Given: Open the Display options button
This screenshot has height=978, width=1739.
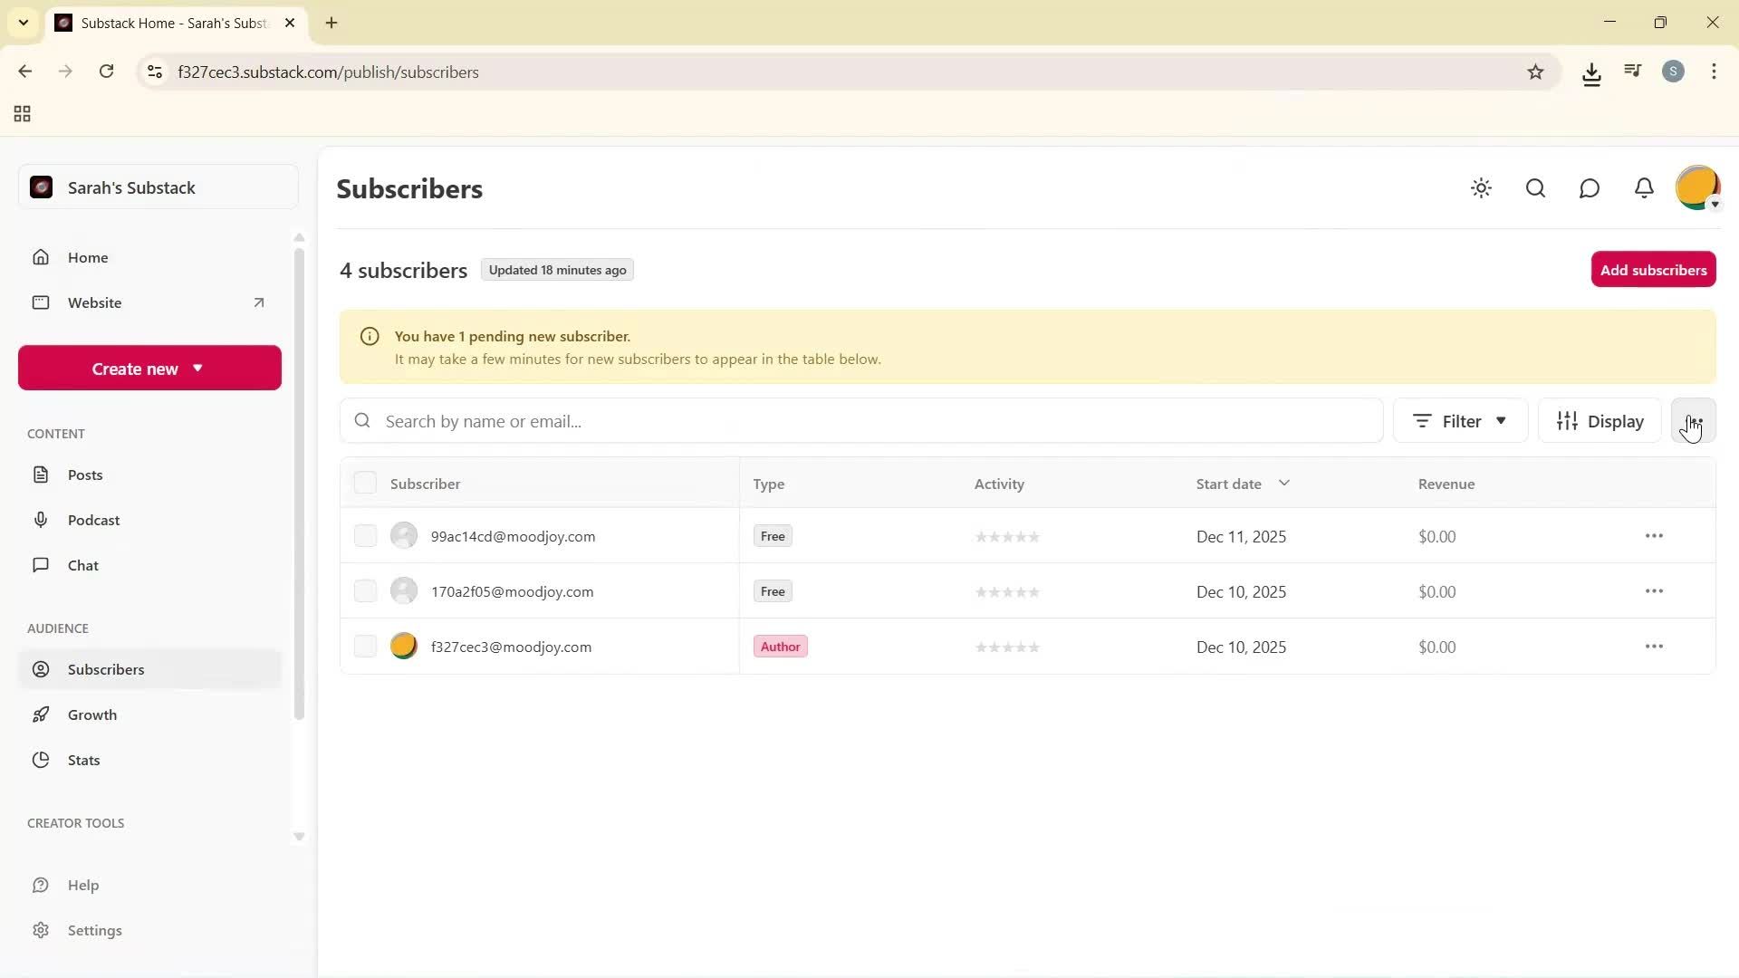Looking at the screenshot, I should (x=1600, y=420).
